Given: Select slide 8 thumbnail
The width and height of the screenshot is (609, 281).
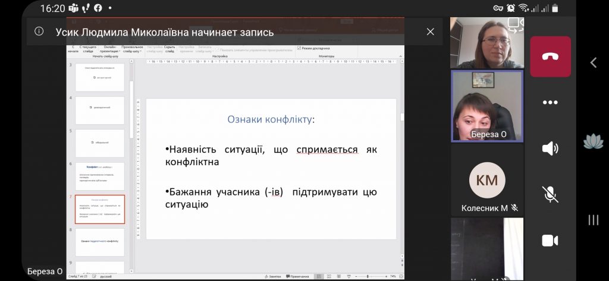Looking at the screenshot, I should point(100,242).
